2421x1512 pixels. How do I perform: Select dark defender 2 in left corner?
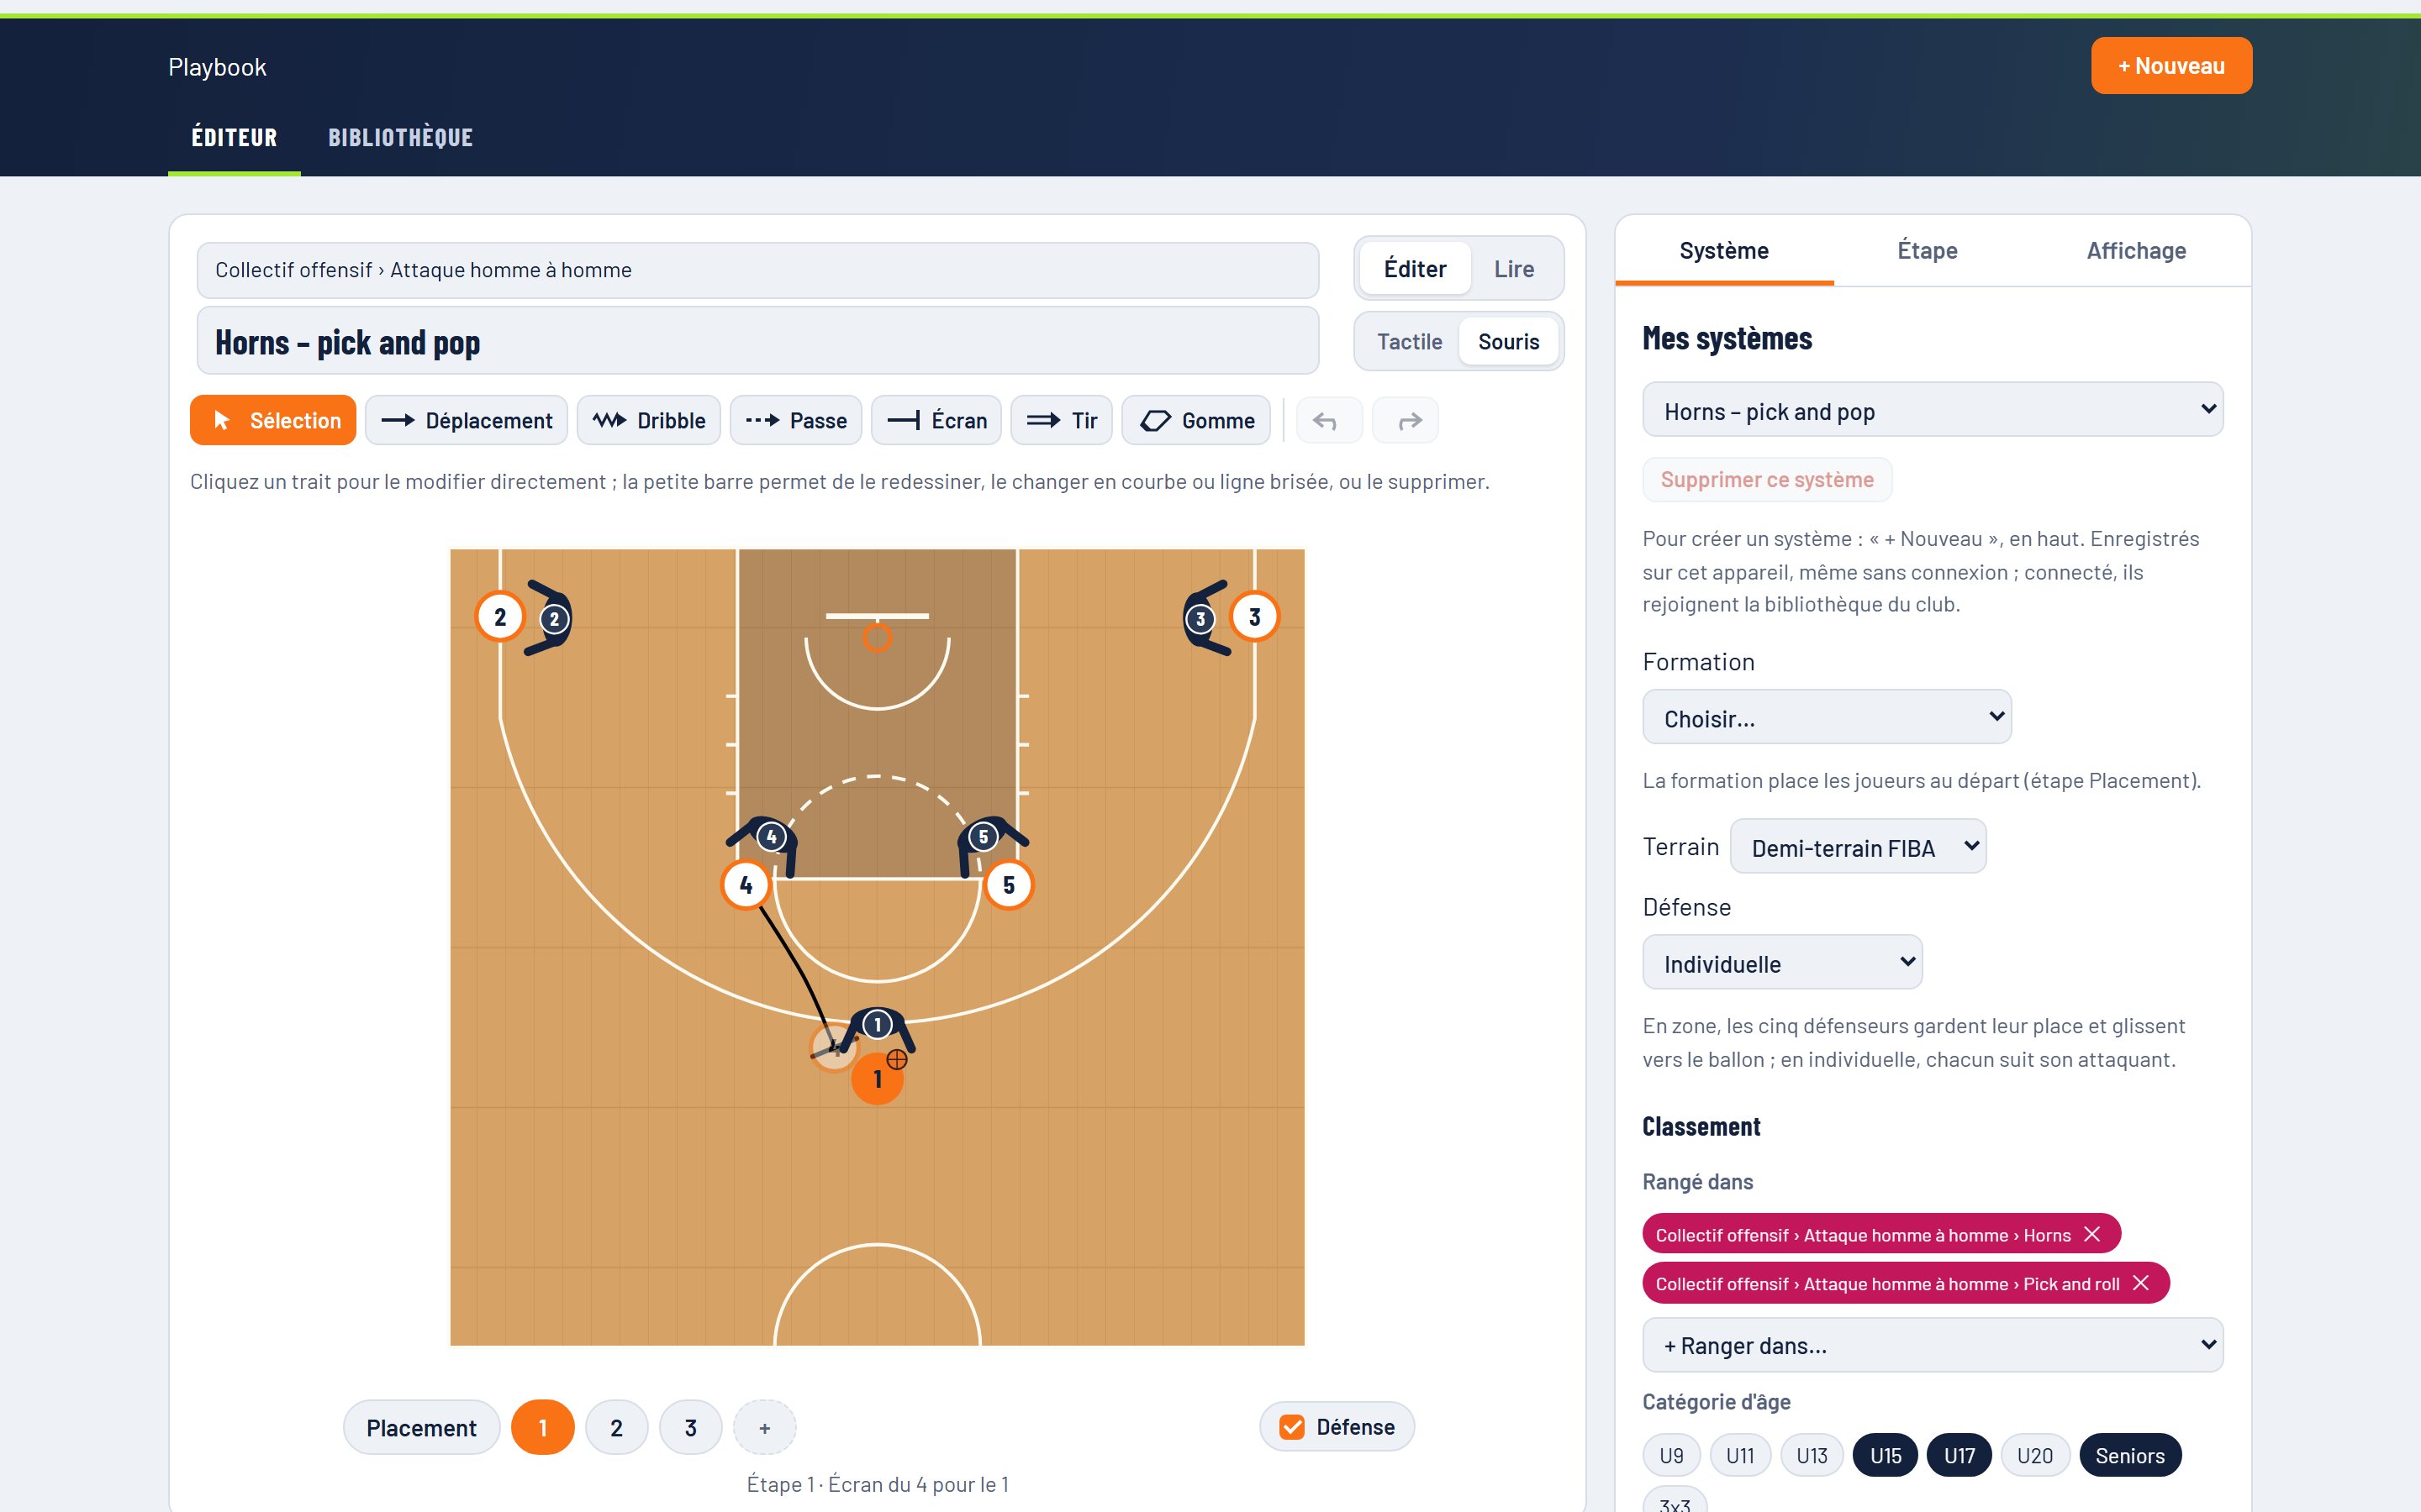[553, 619]
